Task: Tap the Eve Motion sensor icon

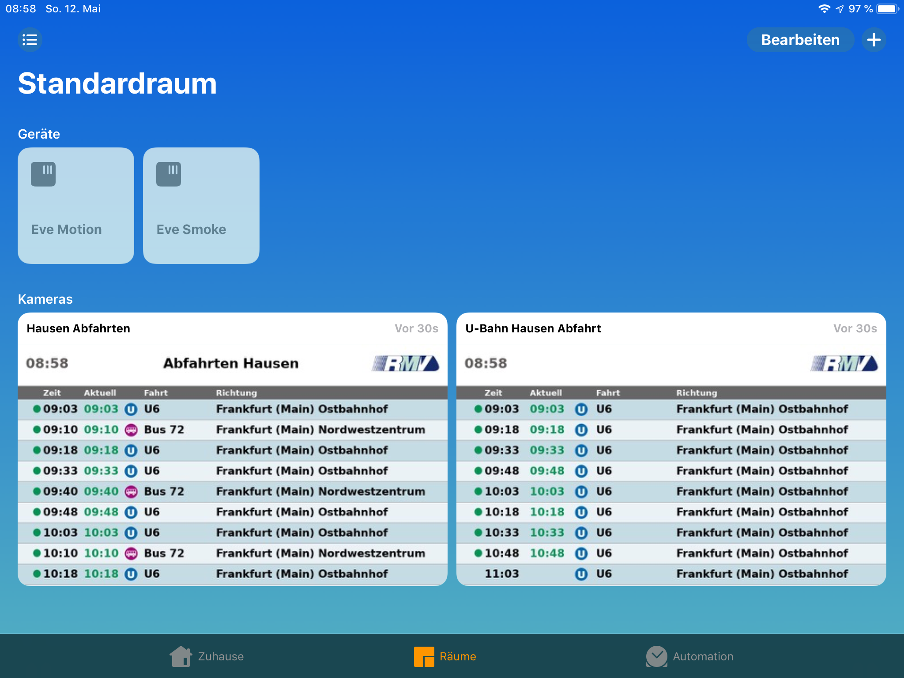Action: [x=43, y=174]
